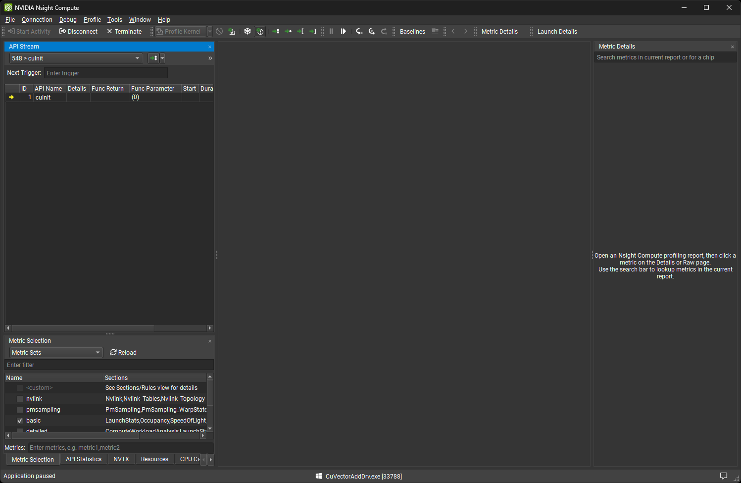Click the Run to Next Range Stop icon
Image resolution: width=741 pixels, height=483 pixels.
point(312,31)
